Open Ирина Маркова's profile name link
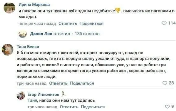The height and width of the screenshot is (111, 176). point(31,4)
